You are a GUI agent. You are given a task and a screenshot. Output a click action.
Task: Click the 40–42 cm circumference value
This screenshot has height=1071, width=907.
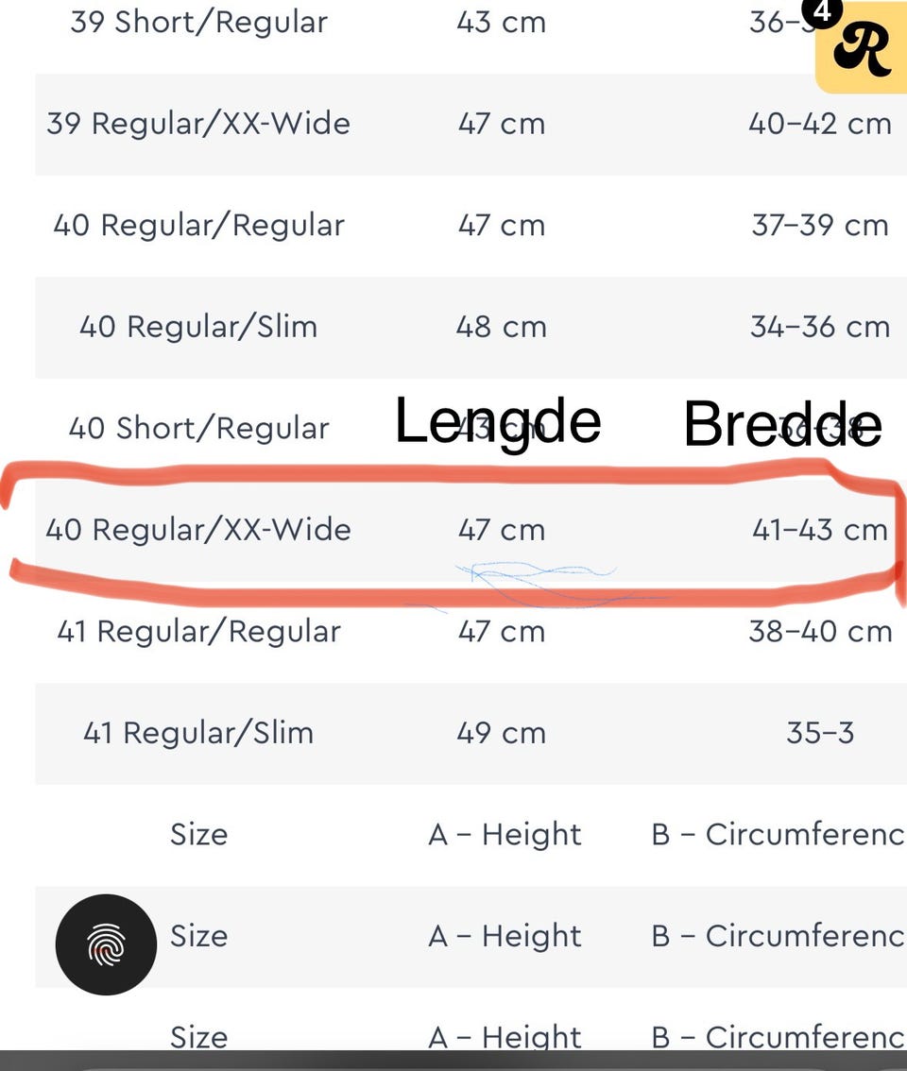819,124
